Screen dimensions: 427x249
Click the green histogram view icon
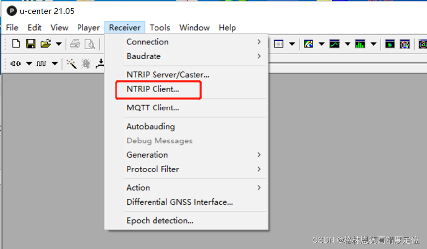pos(360,44)
